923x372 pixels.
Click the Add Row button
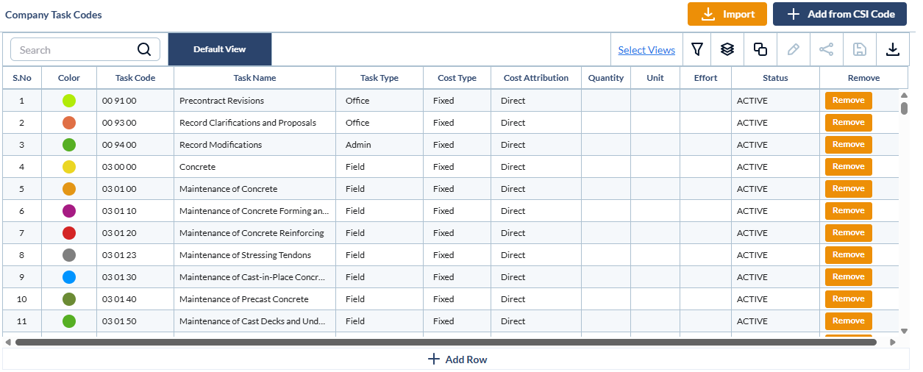(x=457, y=360)
